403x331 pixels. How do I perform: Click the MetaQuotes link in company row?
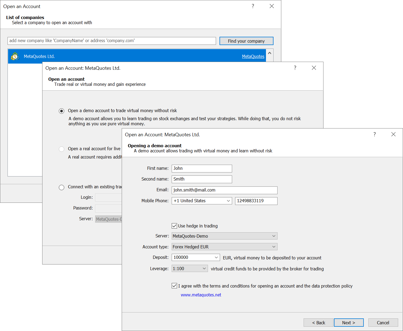click(253, 56)
